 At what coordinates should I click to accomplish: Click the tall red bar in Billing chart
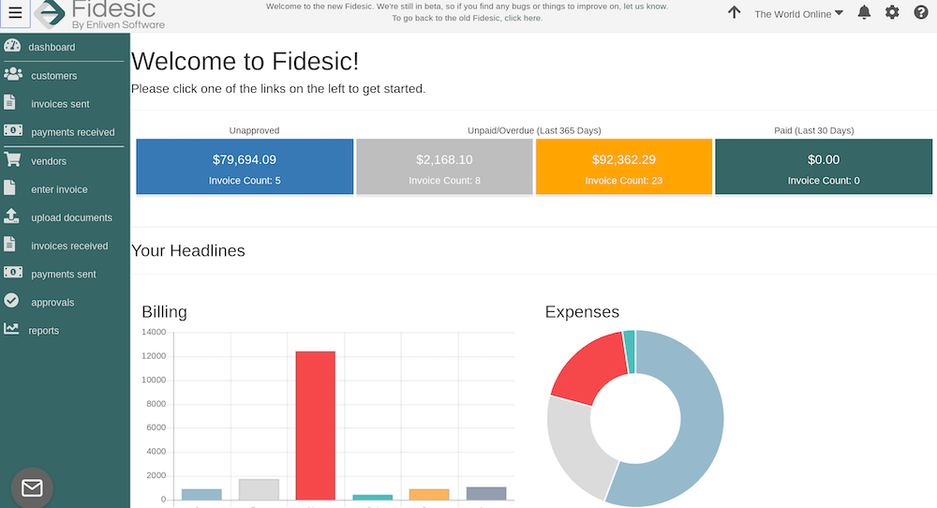coord(315,425)
